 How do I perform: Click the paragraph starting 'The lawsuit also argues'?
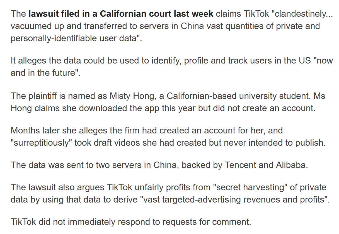point(170,194)
